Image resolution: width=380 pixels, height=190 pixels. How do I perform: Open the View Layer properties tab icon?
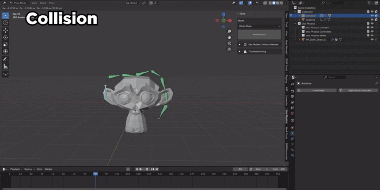tap(292, 102)
